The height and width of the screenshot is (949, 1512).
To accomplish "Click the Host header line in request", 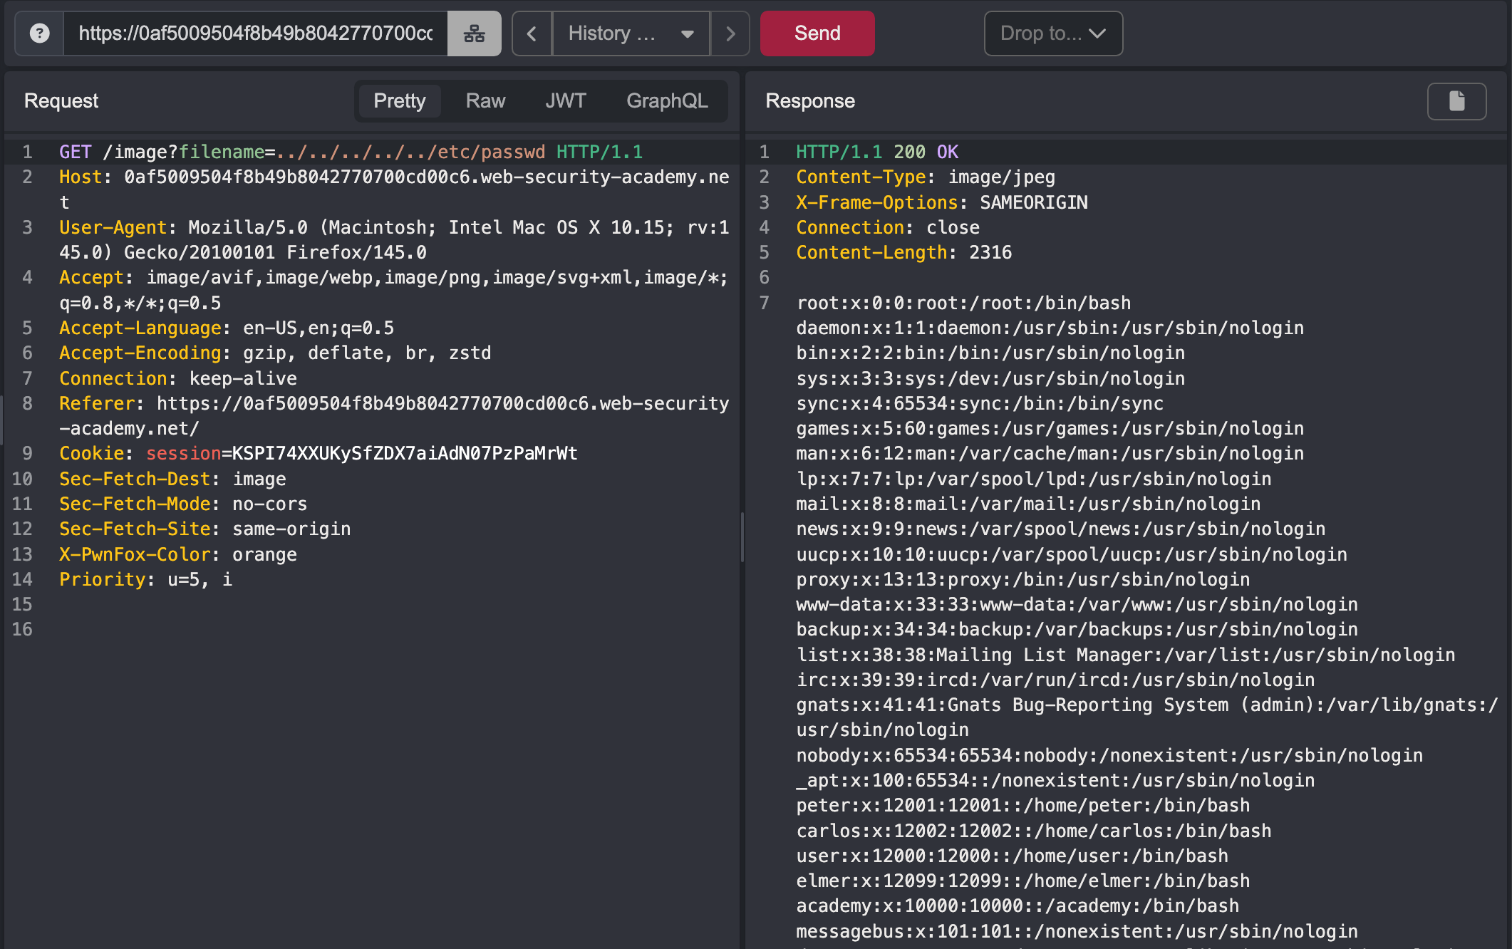I will coord(393,177).
